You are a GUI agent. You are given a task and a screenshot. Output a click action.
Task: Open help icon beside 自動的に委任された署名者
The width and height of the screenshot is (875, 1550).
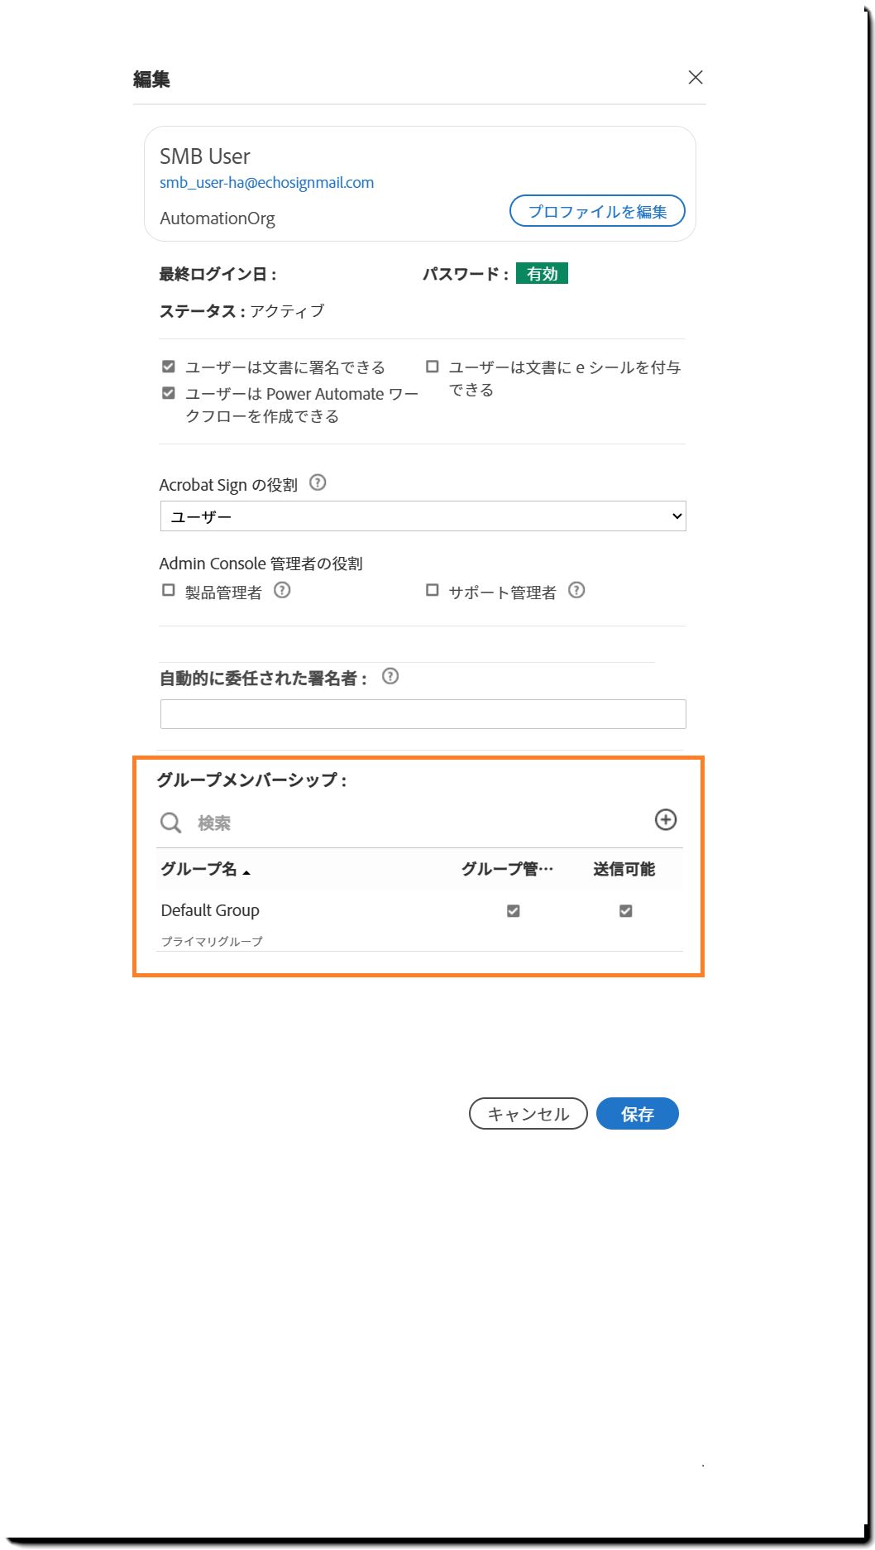390,676
